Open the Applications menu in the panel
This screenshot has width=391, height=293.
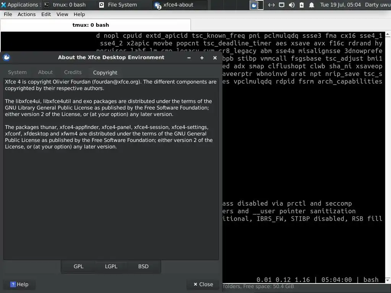[21, 5]
